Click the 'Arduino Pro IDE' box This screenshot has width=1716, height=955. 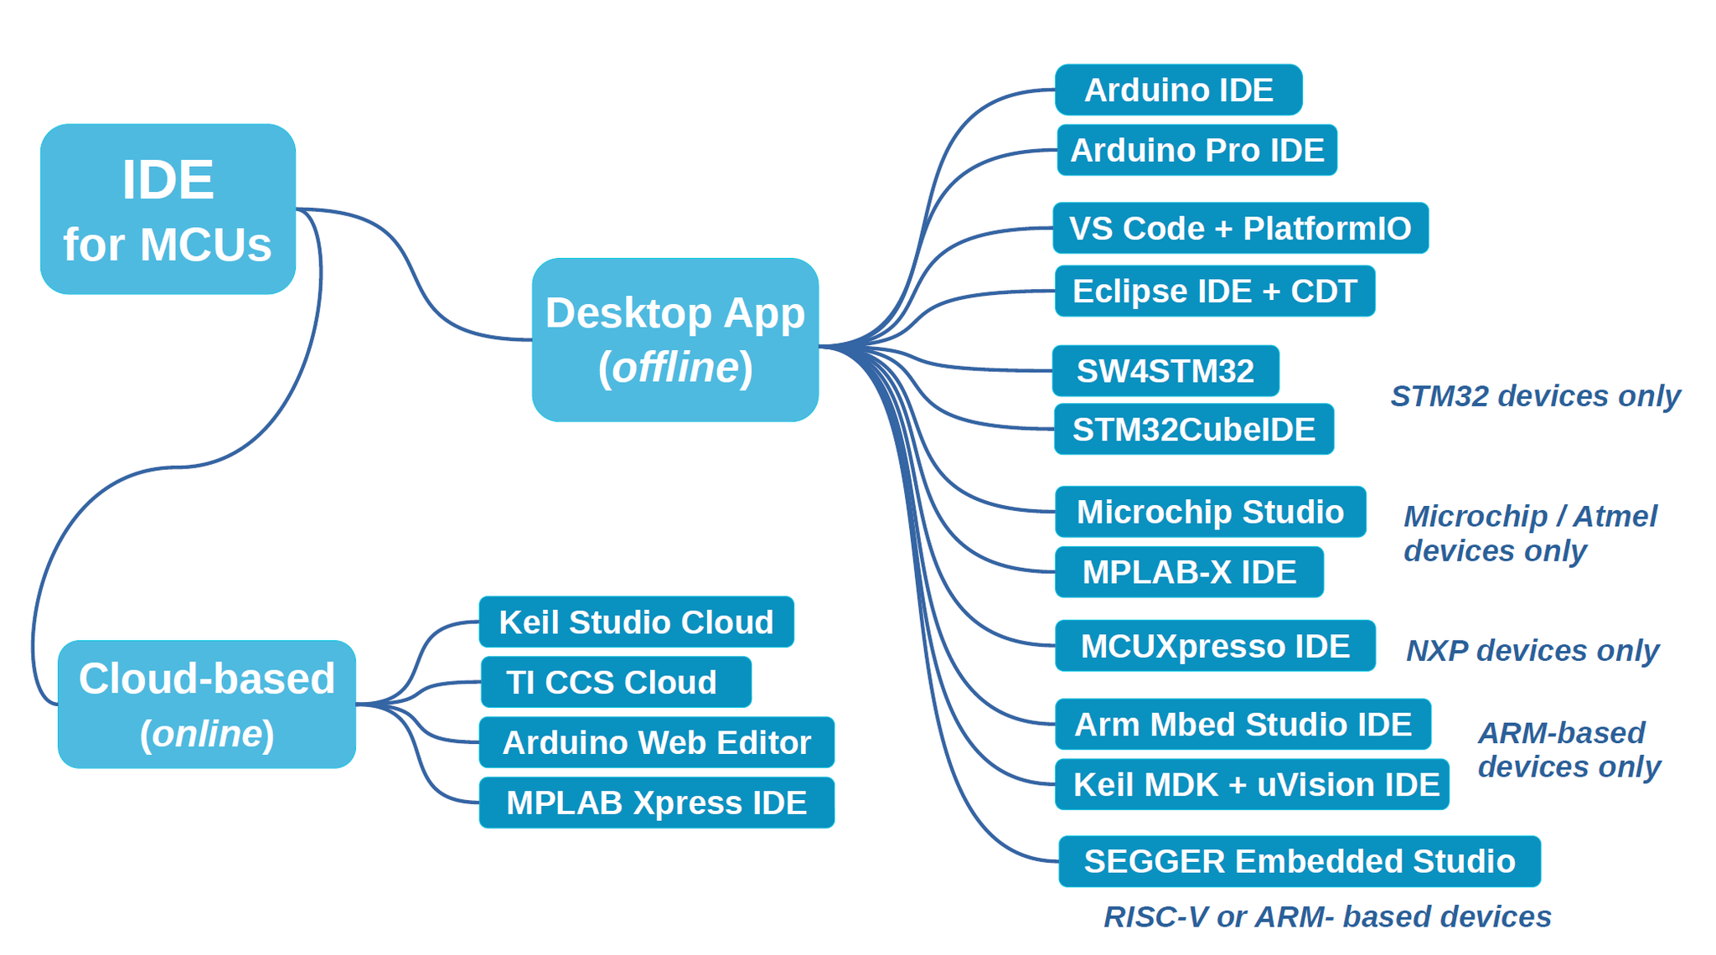click(1197, 150)
